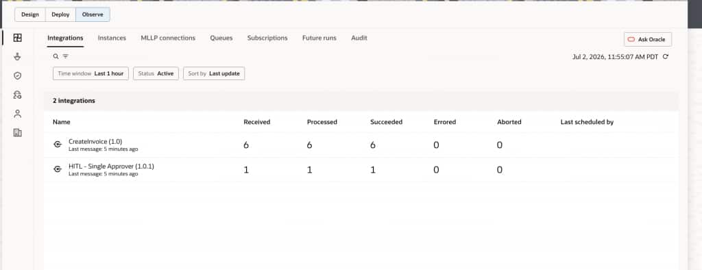Click the Ask Oracle button
Viewport: 702px width, 270px height.
[x=648, y=39]
